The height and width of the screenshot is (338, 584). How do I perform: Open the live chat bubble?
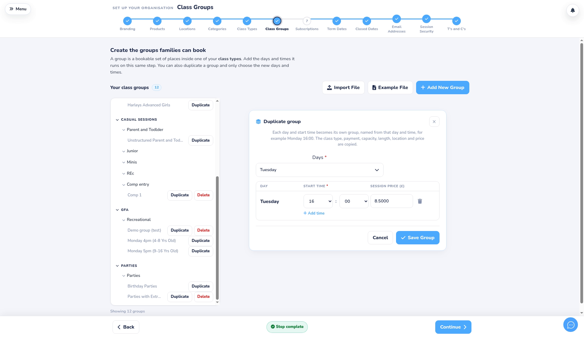coord(570,325)
